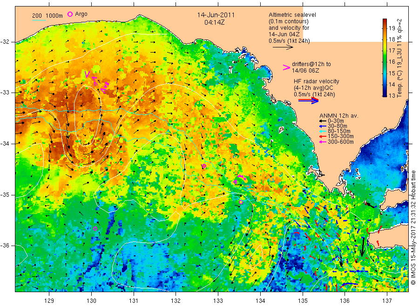Click the cyan 200 1000m isobath legend line
The height and width of the screenshot is (307, 419).
39,20
